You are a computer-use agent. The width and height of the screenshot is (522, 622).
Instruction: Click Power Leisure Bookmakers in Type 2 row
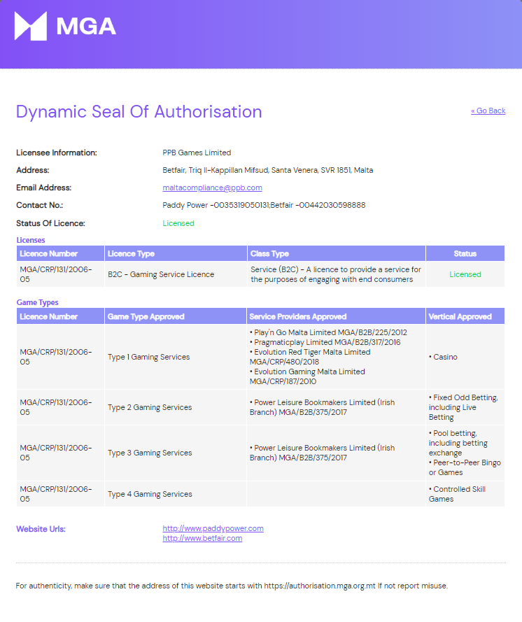point(322,407)
